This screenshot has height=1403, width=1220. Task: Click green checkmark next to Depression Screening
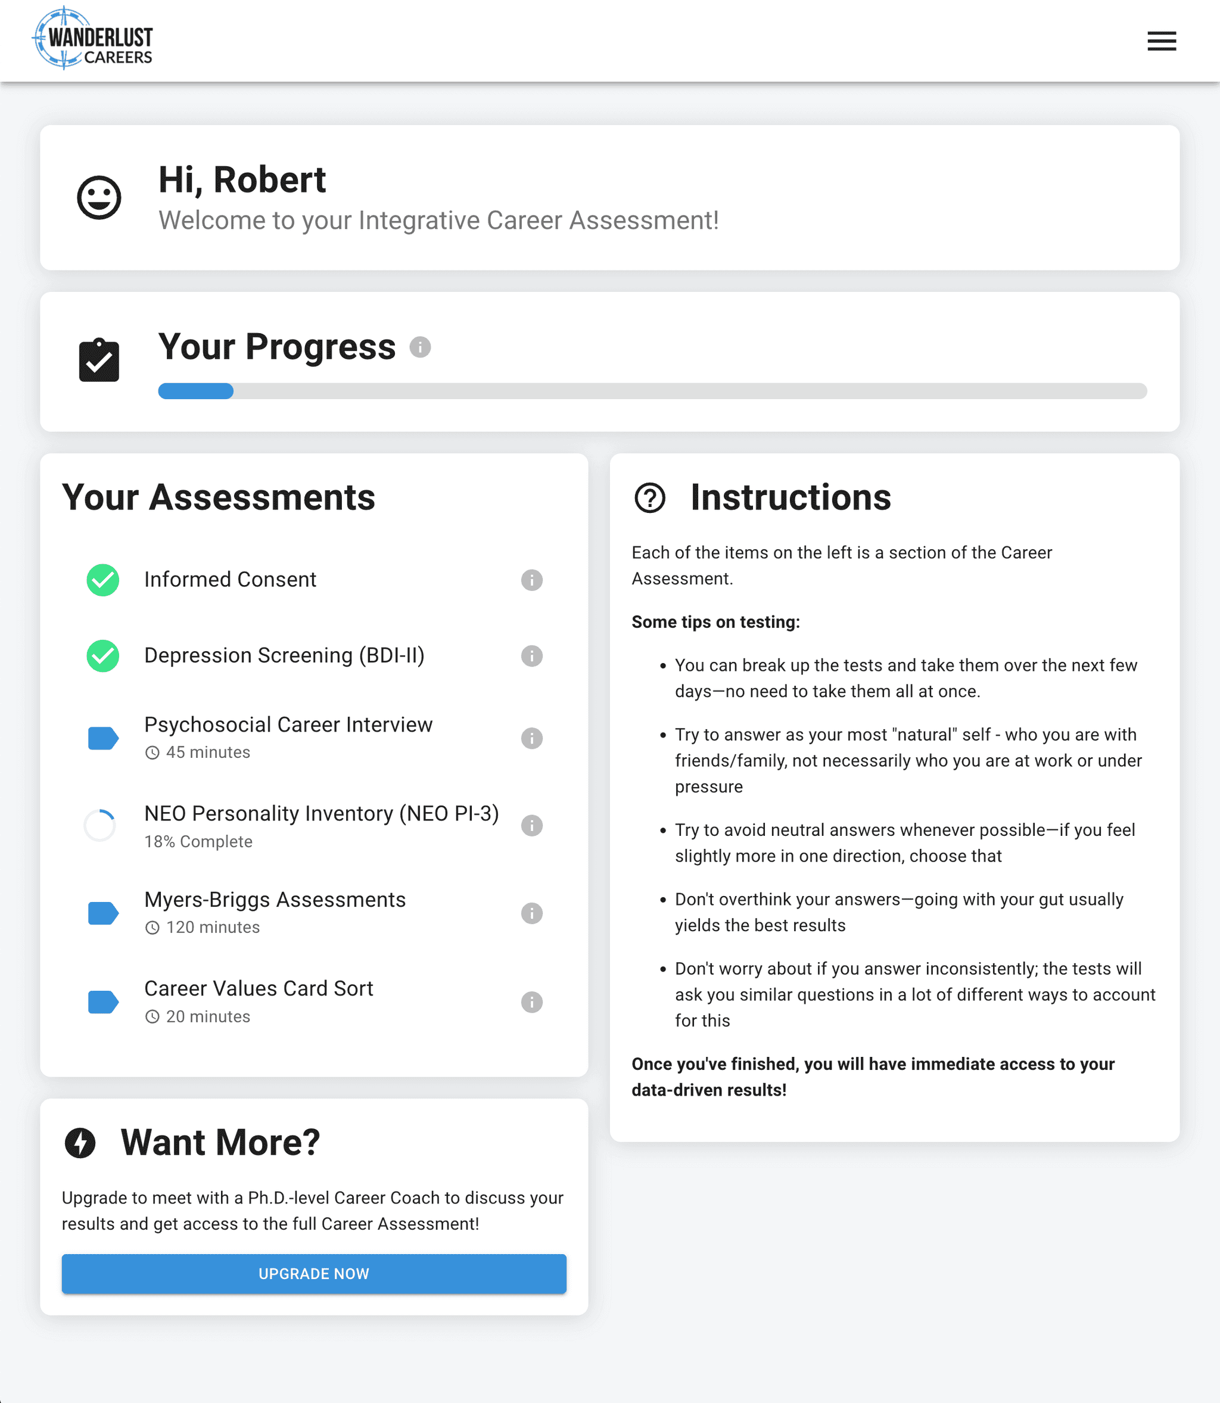103,657
